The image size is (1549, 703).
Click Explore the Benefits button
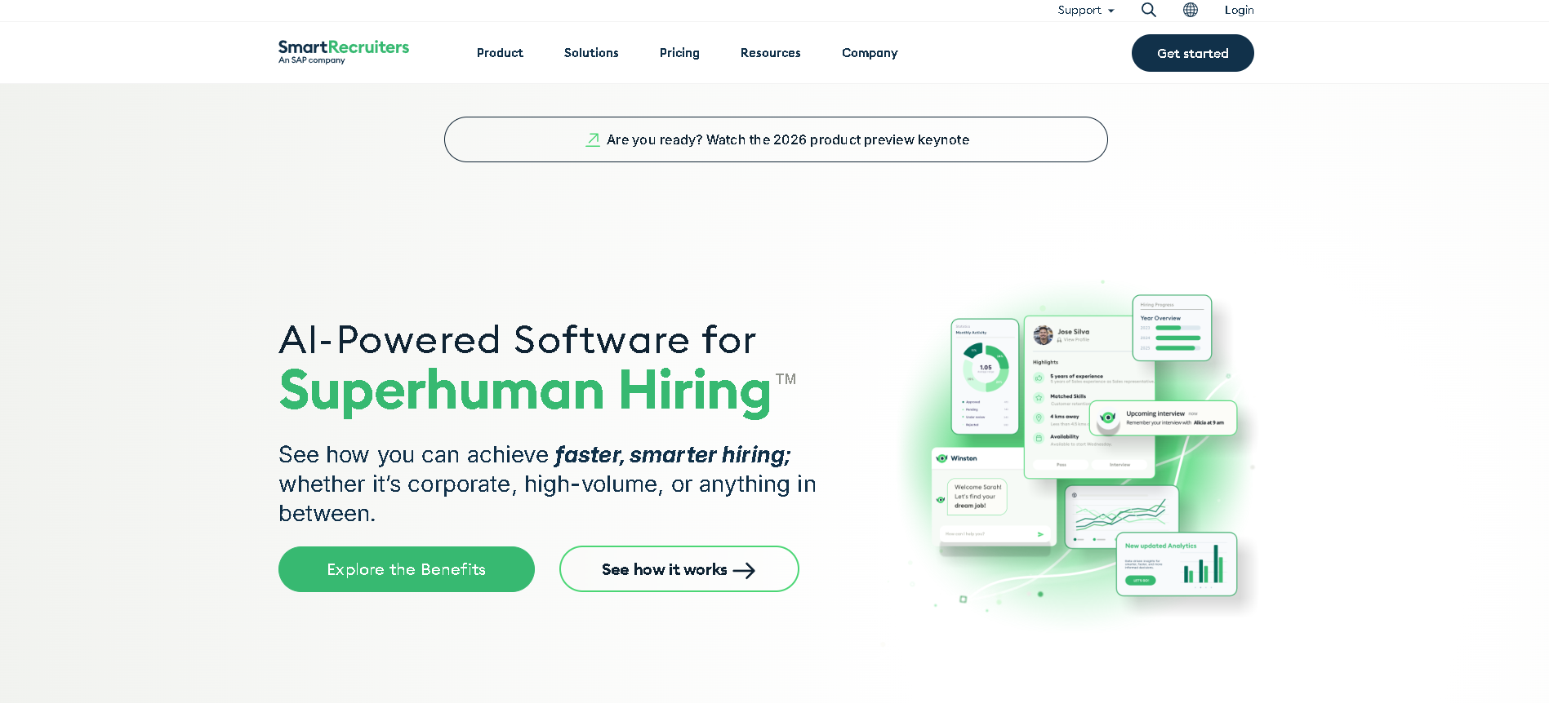(407, 569)
